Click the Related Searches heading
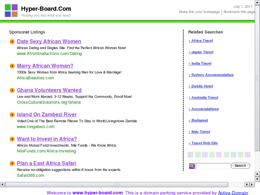Viewport: 260px width, 195px height. 206,32
